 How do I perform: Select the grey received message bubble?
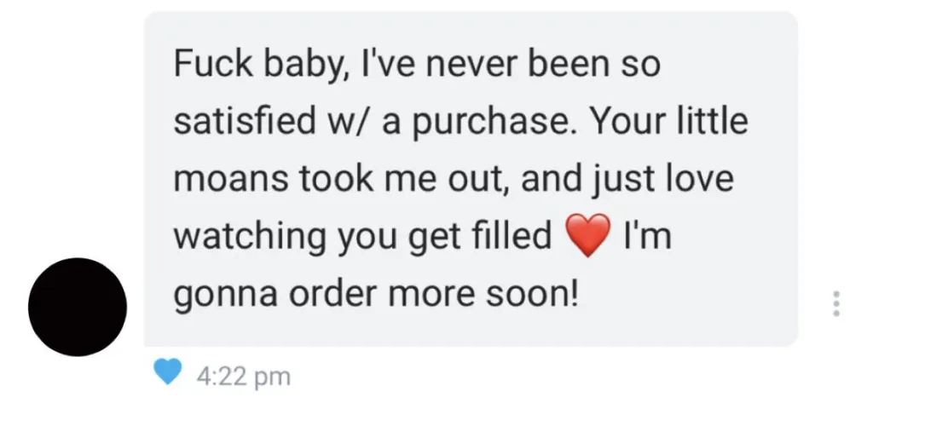point(471,179)
